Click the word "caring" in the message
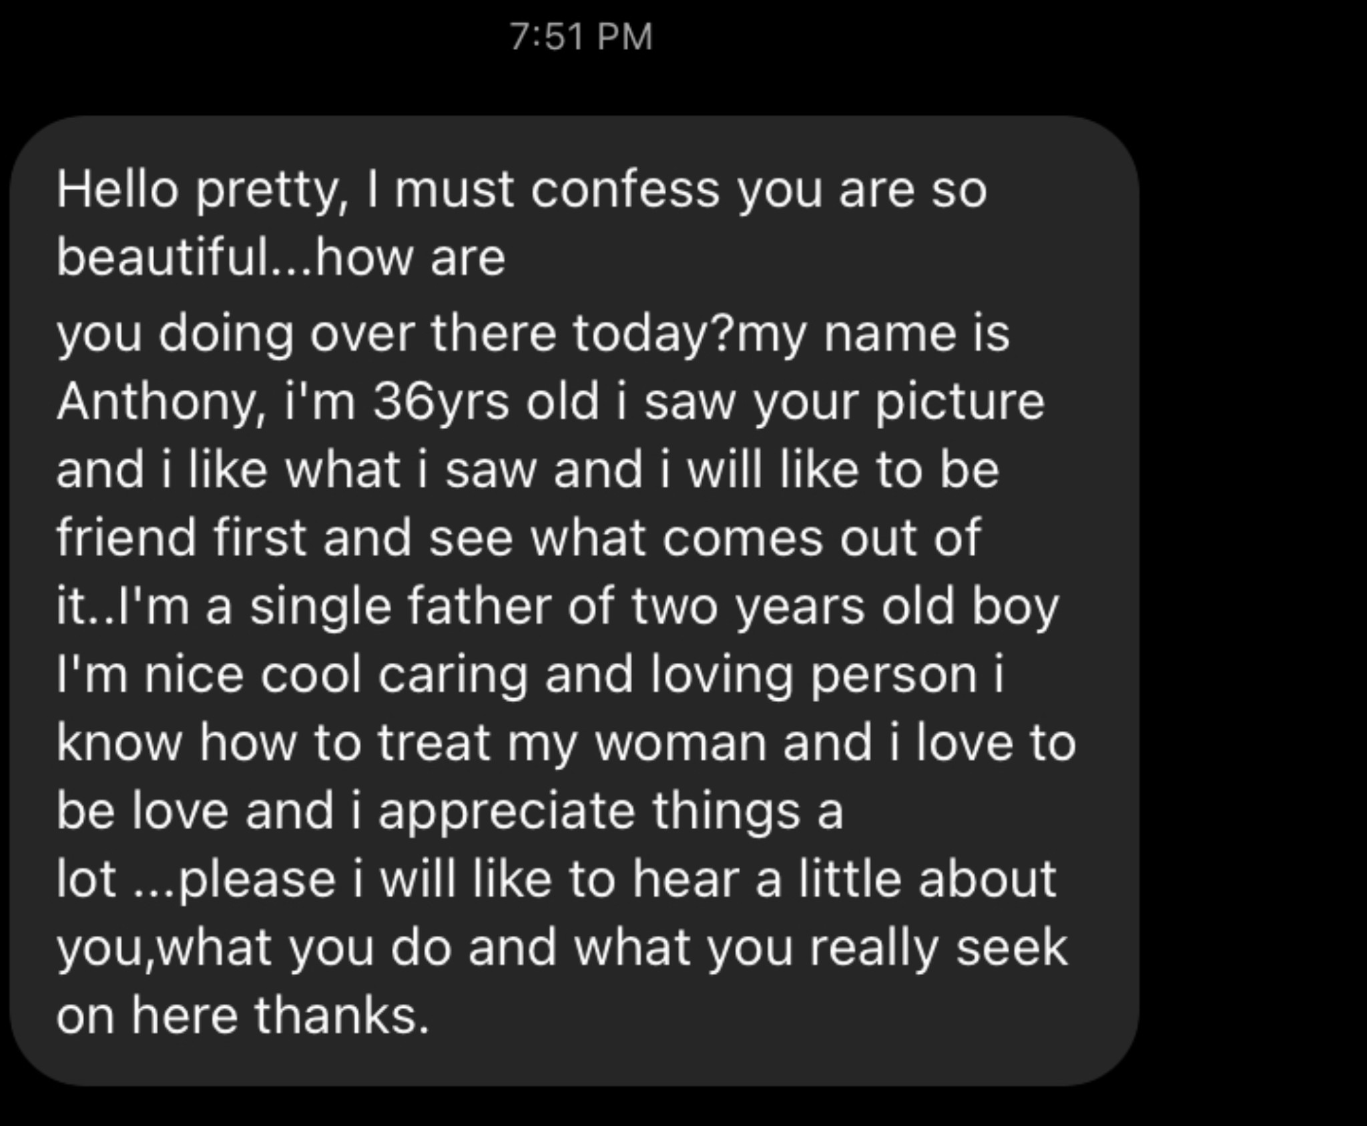Viewport: 1367px width, 1126px height. coord(453,675)
